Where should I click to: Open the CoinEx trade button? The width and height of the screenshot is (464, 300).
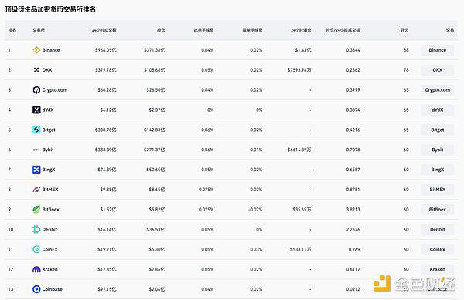click(x=437, y=249)
